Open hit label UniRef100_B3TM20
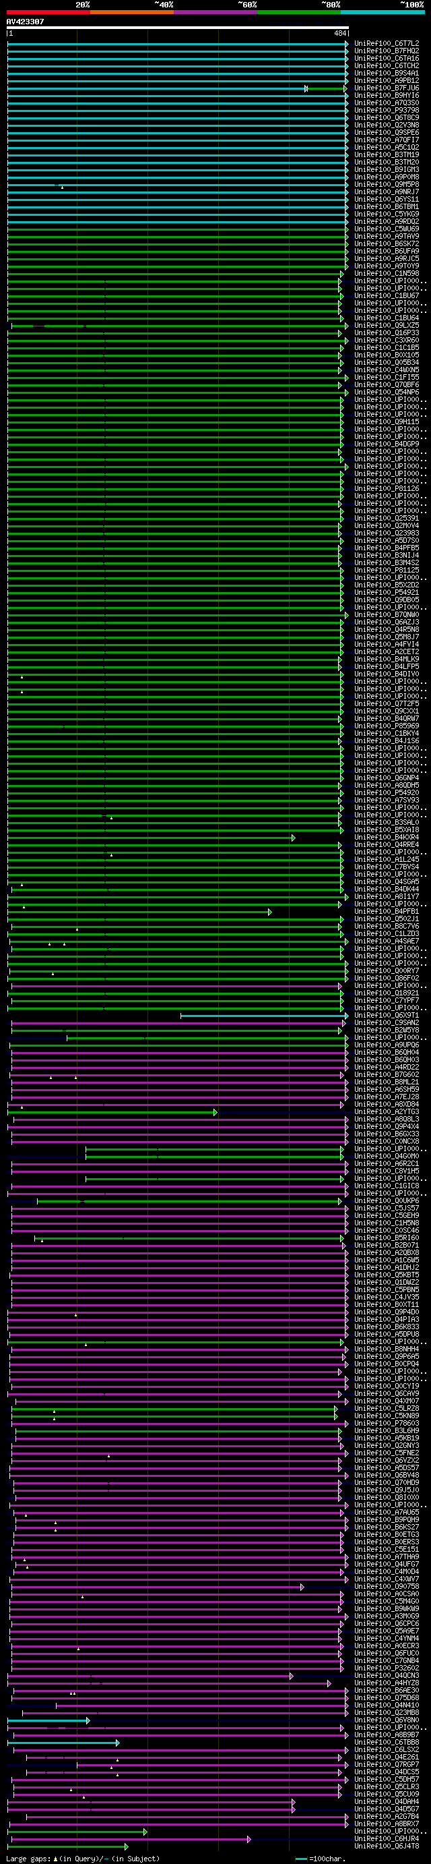431x1864 pixels. pyautogui.click(x=386, y=162)
